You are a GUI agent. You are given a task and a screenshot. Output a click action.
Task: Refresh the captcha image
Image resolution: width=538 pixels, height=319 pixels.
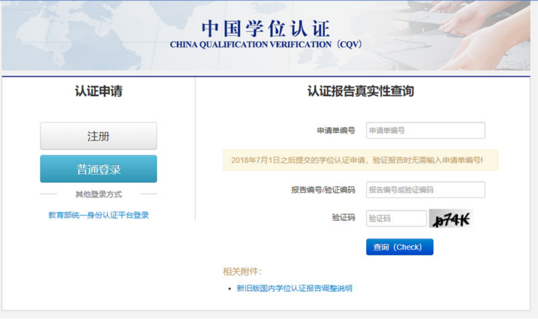(451, 218)
